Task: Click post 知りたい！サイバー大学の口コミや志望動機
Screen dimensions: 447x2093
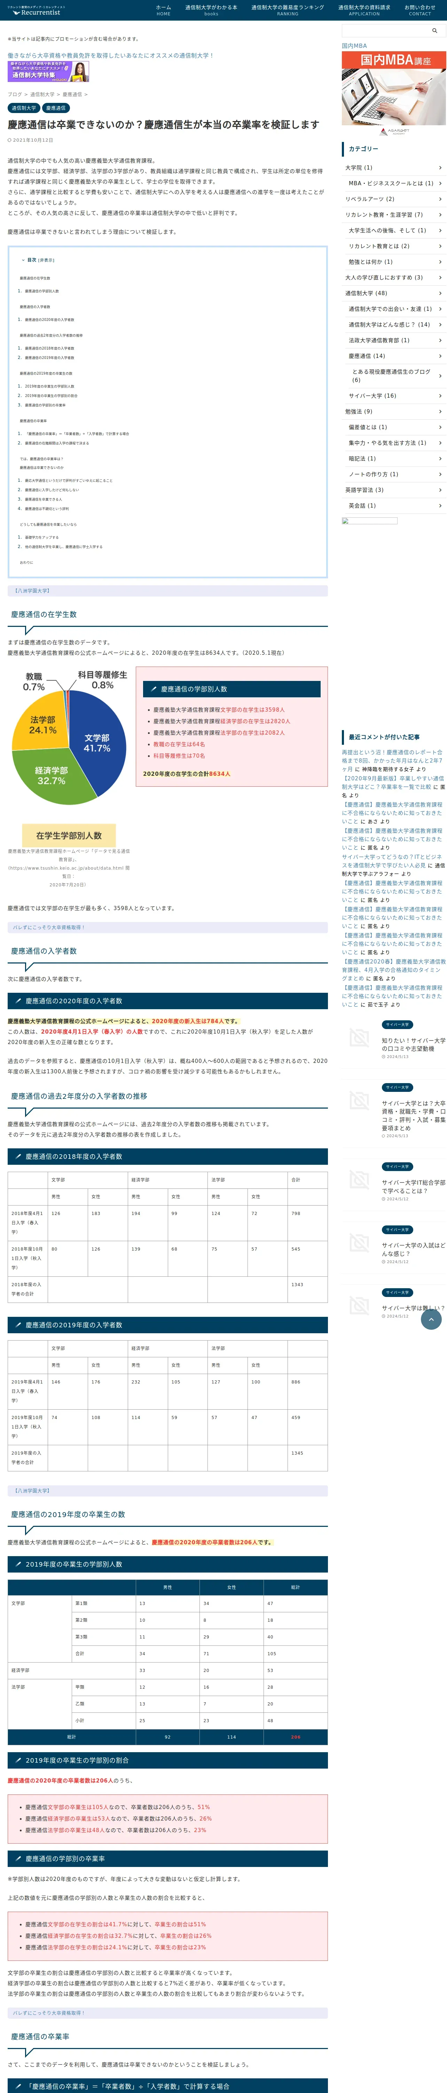Action: (414, 1045)
